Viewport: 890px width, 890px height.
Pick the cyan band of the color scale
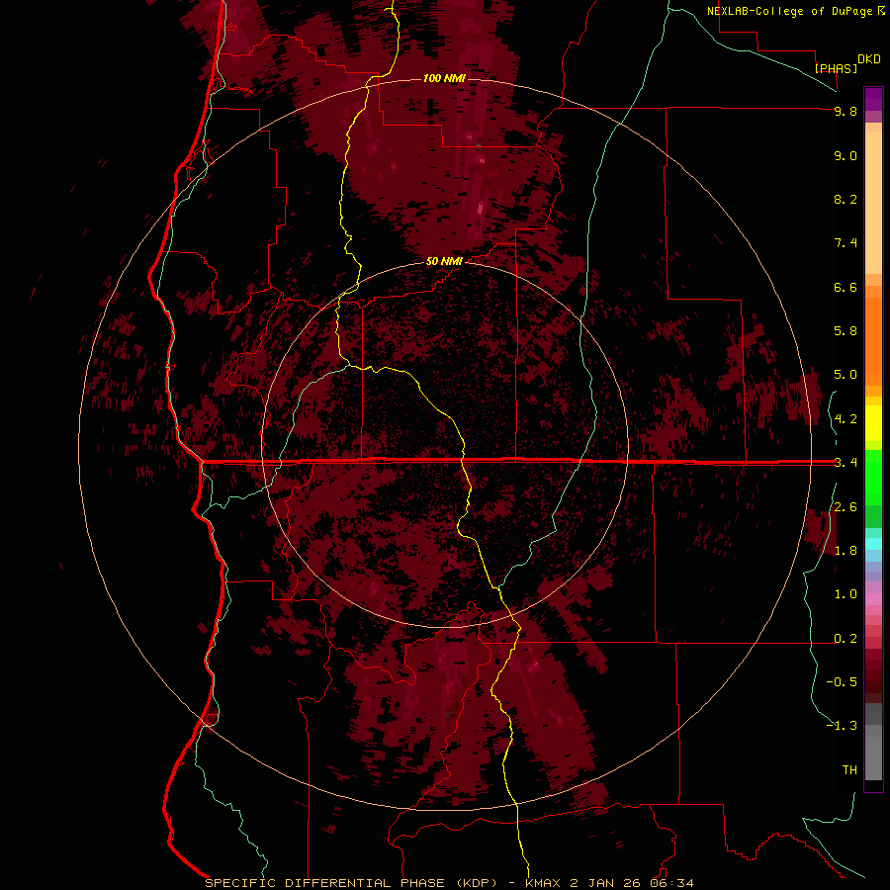tap(873, 543)
